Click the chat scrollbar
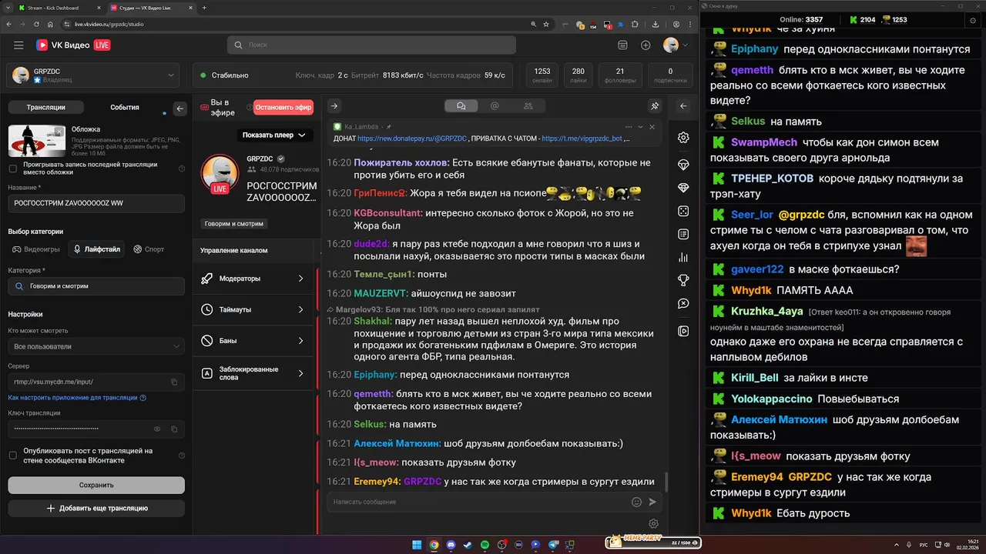986x554 pixels. (666, 481)
